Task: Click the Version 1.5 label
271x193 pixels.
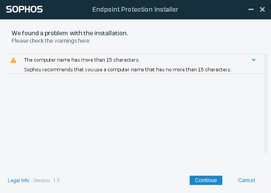Action: (46, 181)
